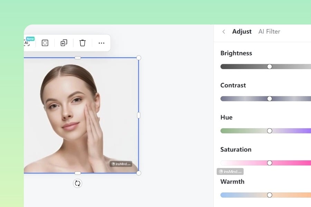Click the top-edge middle resize handle
Screen dimensions: 311x207
(x=78, y=58)
